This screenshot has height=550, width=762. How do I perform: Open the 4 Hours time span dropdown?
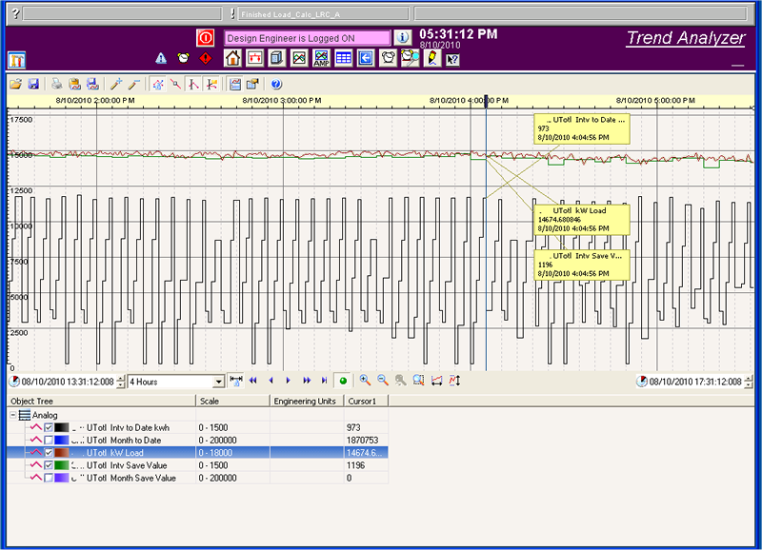[219, 381]
